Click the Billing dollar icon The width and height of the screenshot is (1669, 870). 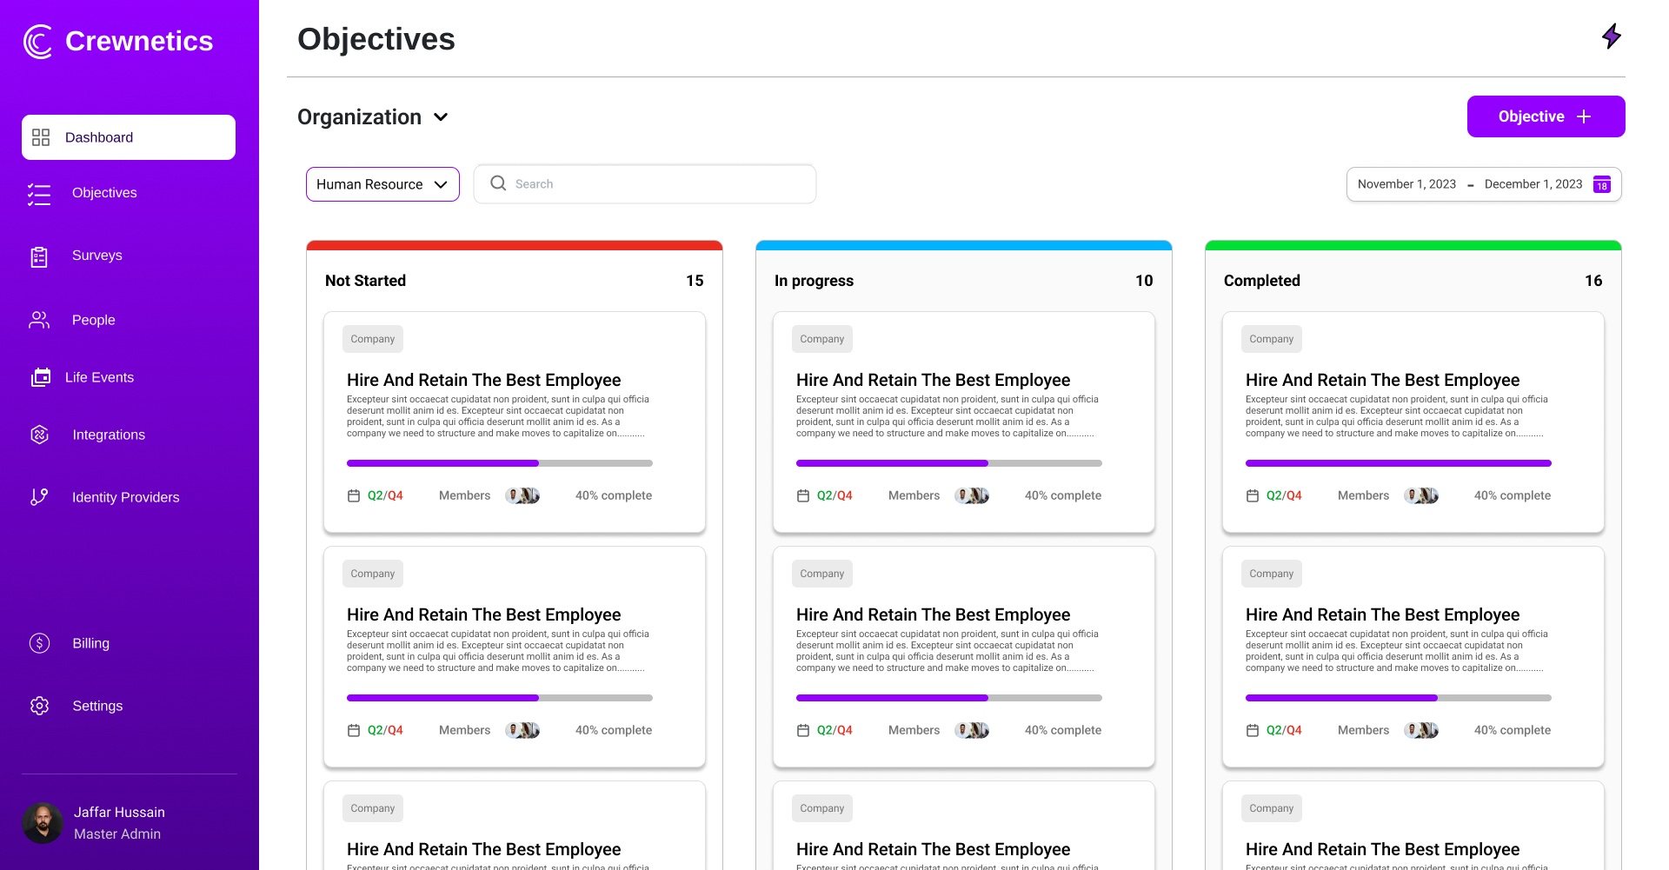pos(39,643)
